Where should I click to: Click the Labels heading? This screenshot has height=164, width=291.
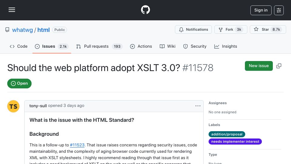(214, 125)
